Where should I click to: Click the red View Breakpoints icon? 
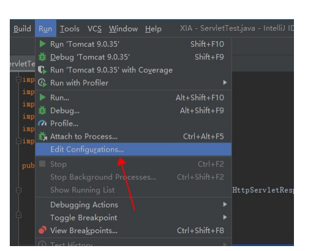(x=42, y=230)
